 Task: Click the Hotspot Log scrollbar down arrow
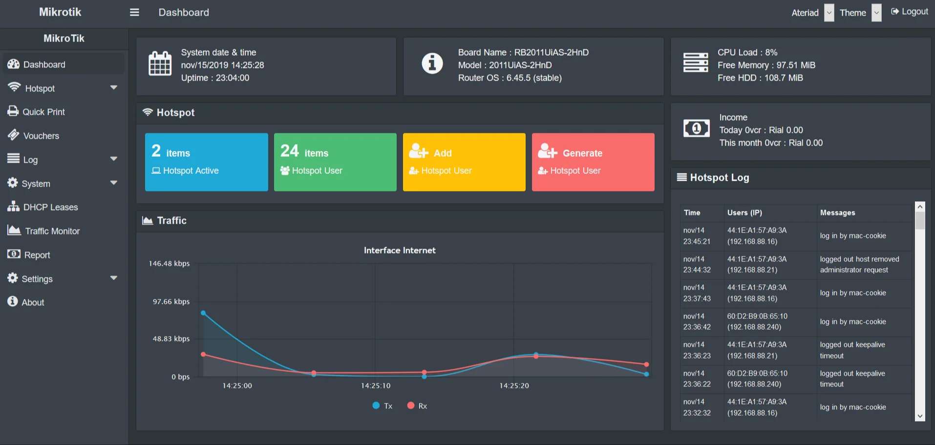(920, 416)
